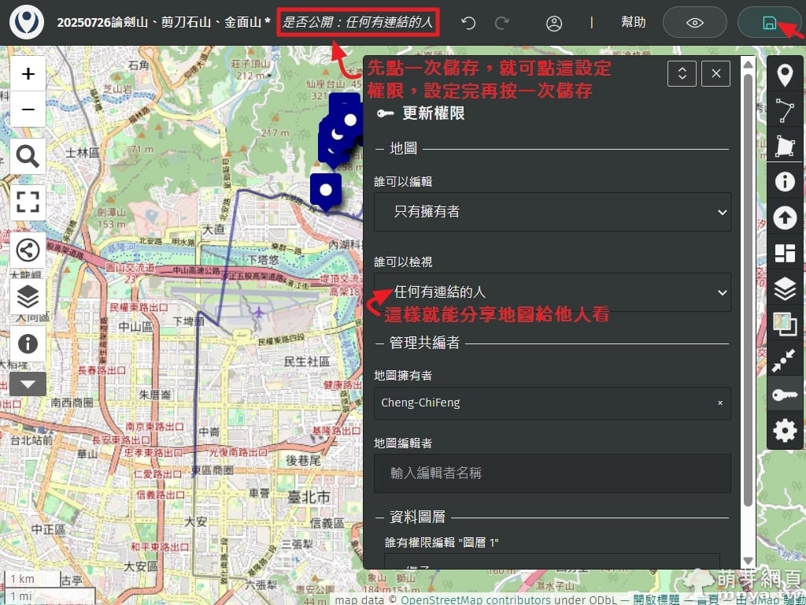Open the import data upload tool

click(785, 217)
